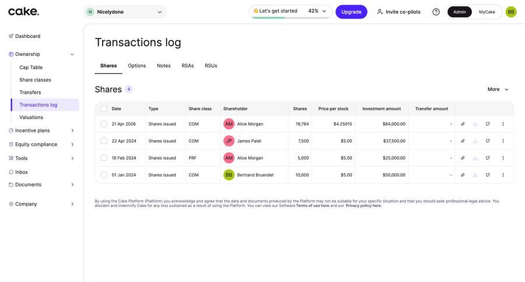The width and height of the screenshot is (525, 282).
Task: Tick the select-all checkbox in table header
Action: (x=104, y=109)
